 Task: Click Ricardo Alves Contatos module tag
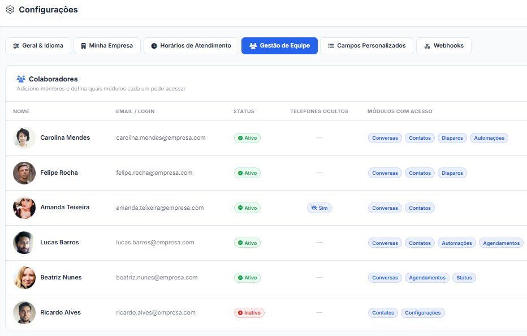tap(383, 313)
